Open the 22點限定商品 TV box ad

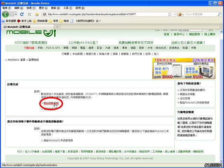(x=199, y=69)
